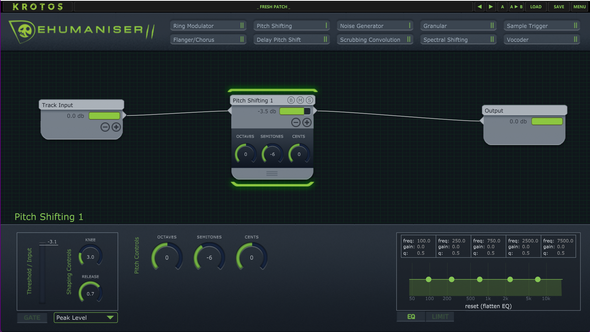The image size is (590, 332).
Task: Click the EQ band point near 2500 Hz
Action: [510, 279]
